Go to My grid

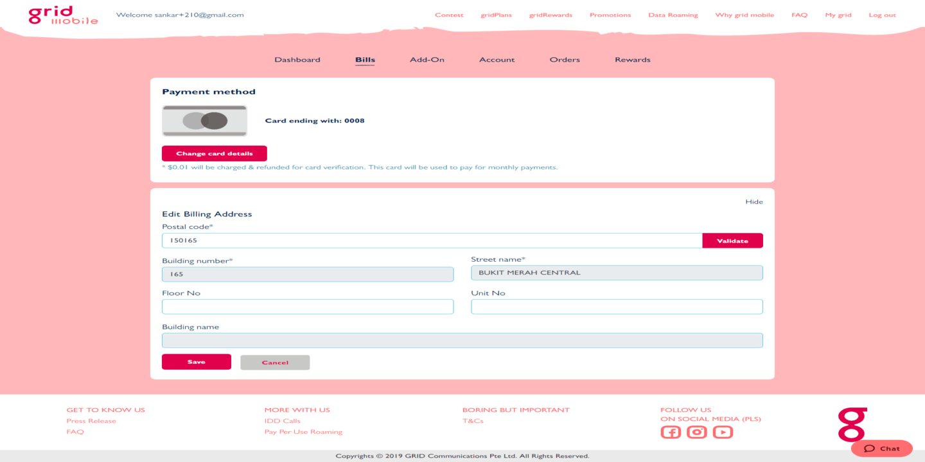(838, 15)
